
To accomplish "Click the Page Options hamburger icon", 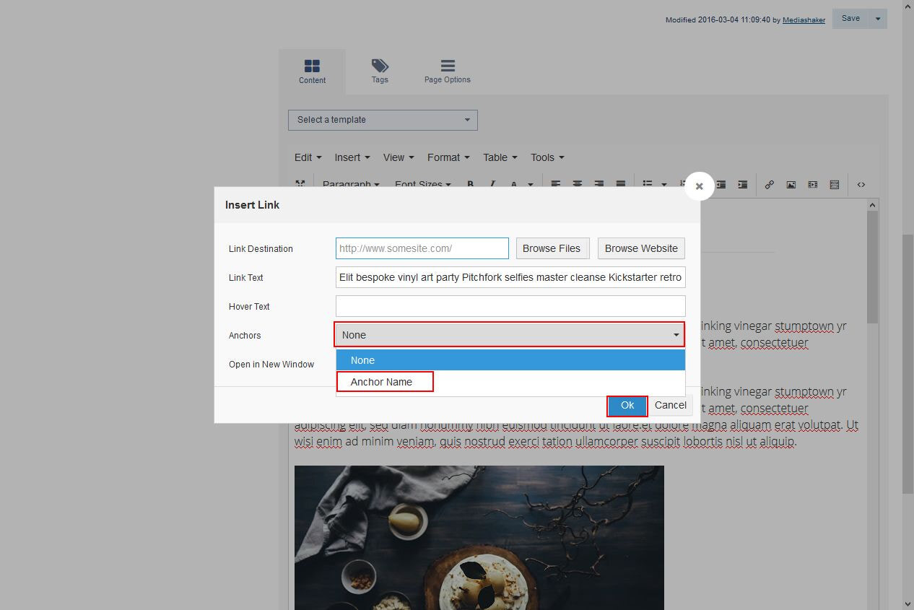I will pyautogui.click(x=448, y=66).
